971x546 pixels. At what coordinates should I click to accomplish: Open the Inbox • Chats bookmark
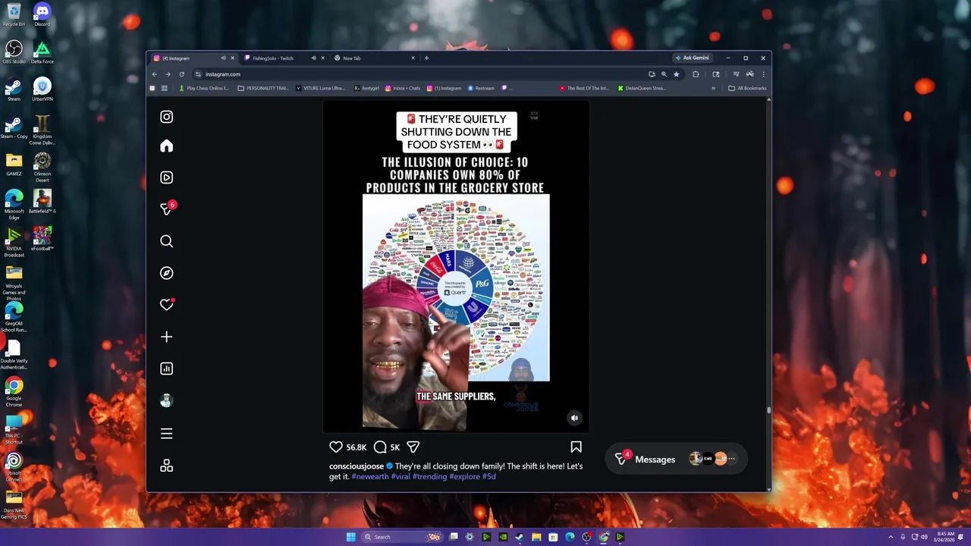coord(403,89)
